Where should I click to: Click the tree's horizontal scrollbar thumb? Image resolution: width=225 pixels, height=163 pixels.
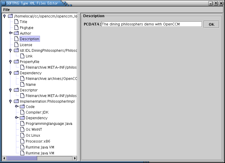click(22, 158)
